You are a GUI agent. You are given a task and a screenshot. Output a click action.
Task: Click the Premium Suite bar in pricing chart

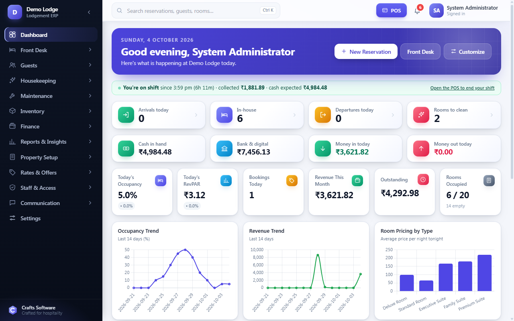coord(484,273)
